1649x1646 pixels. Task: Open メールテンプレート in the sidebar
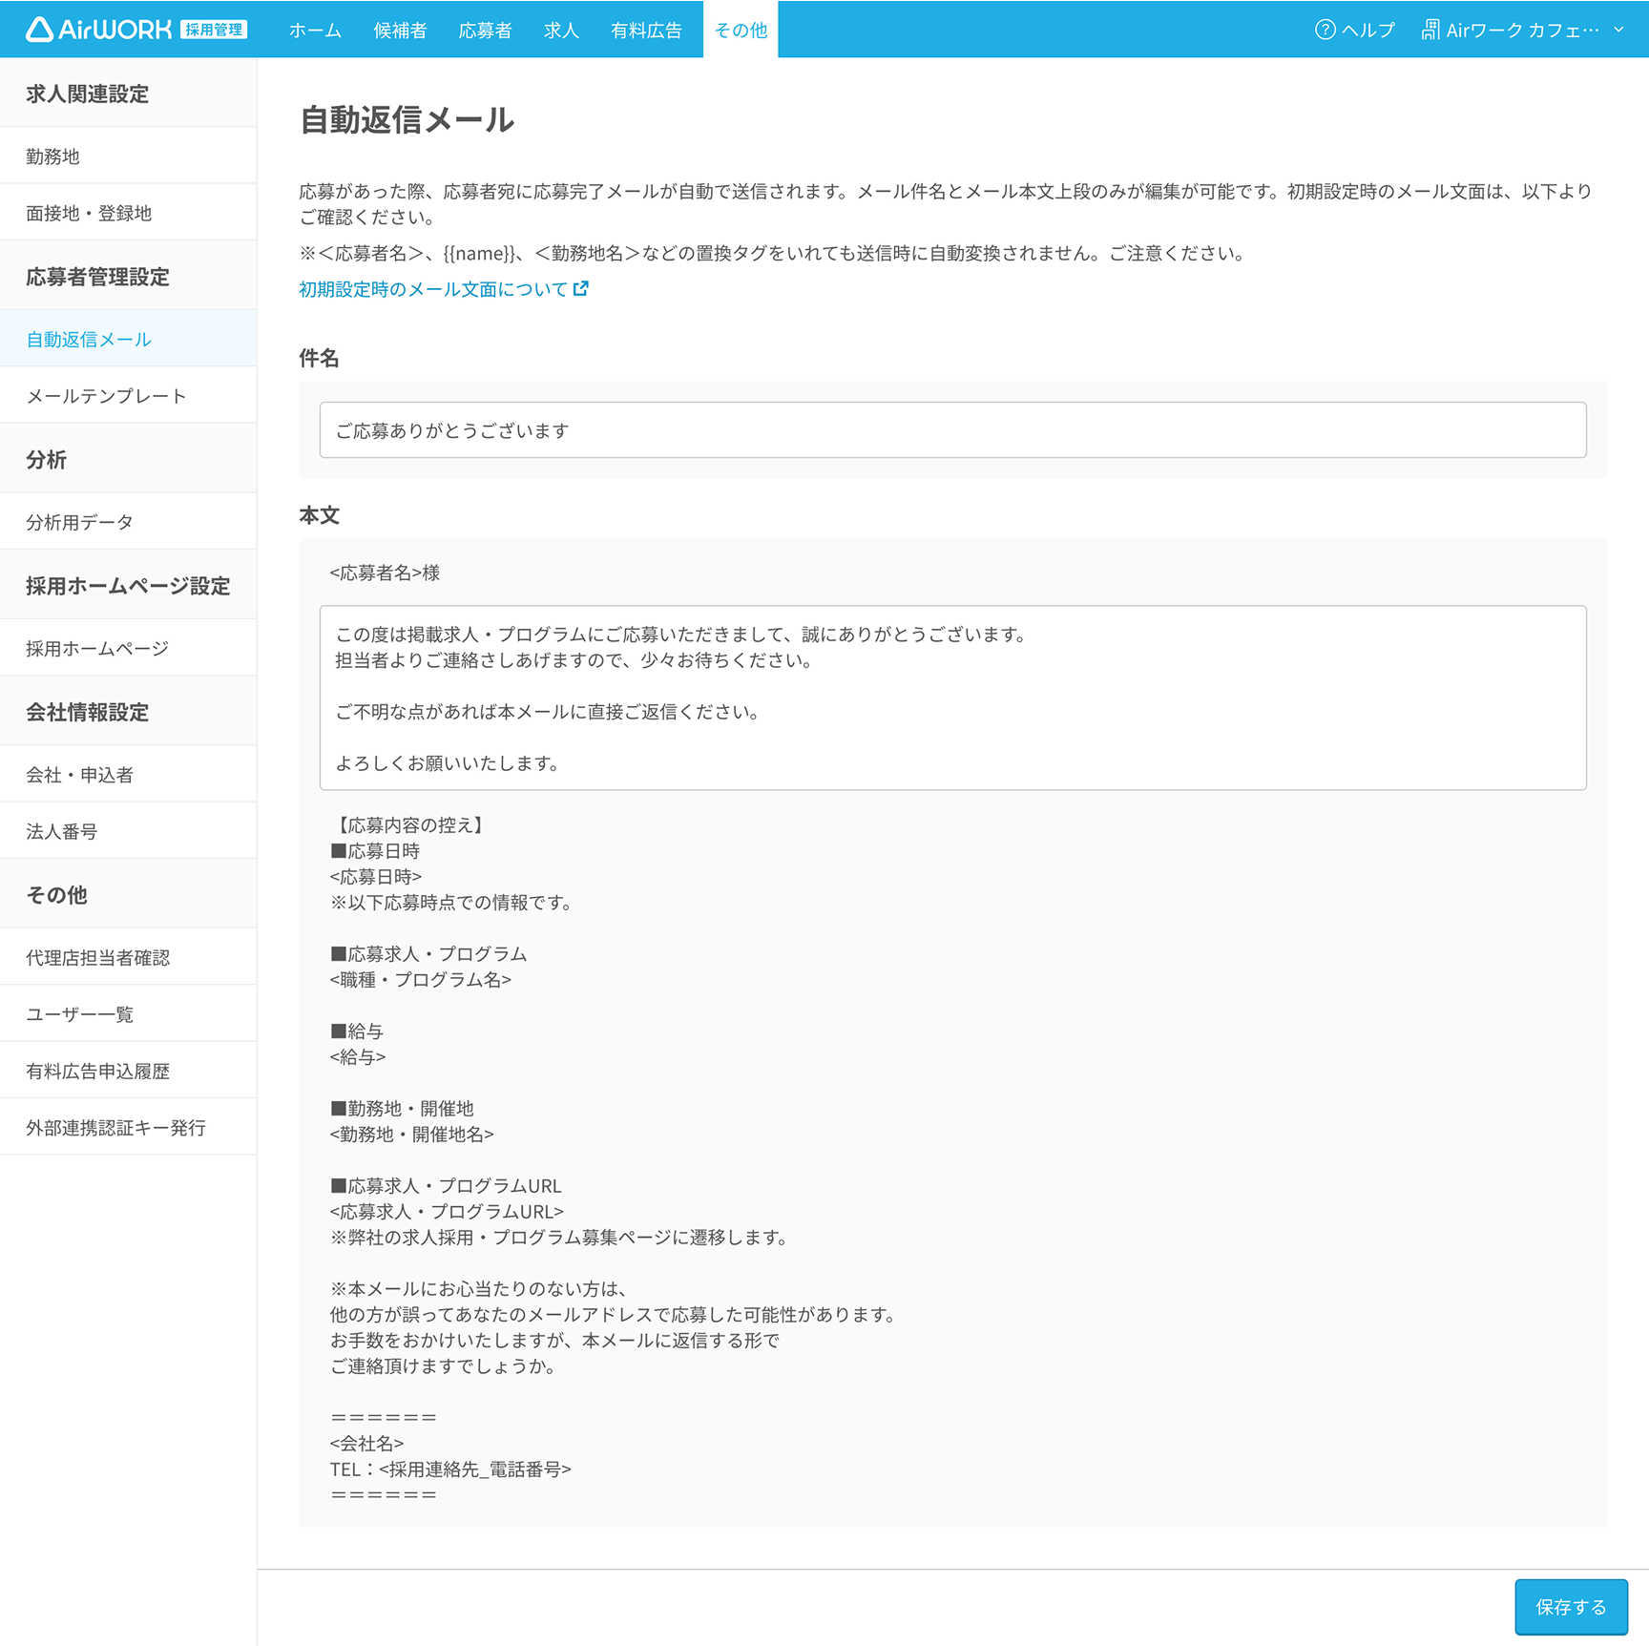point(128,396)
